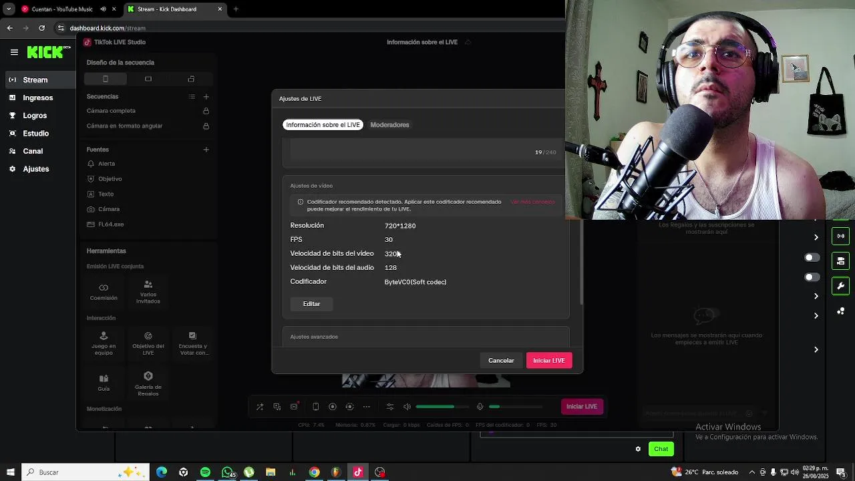
Task: Mute the speaker output
Action: [407, 407]
